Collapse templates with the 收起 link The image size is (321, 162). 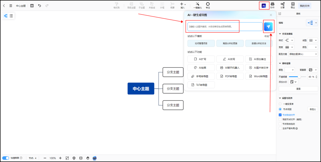pos(267,36)
